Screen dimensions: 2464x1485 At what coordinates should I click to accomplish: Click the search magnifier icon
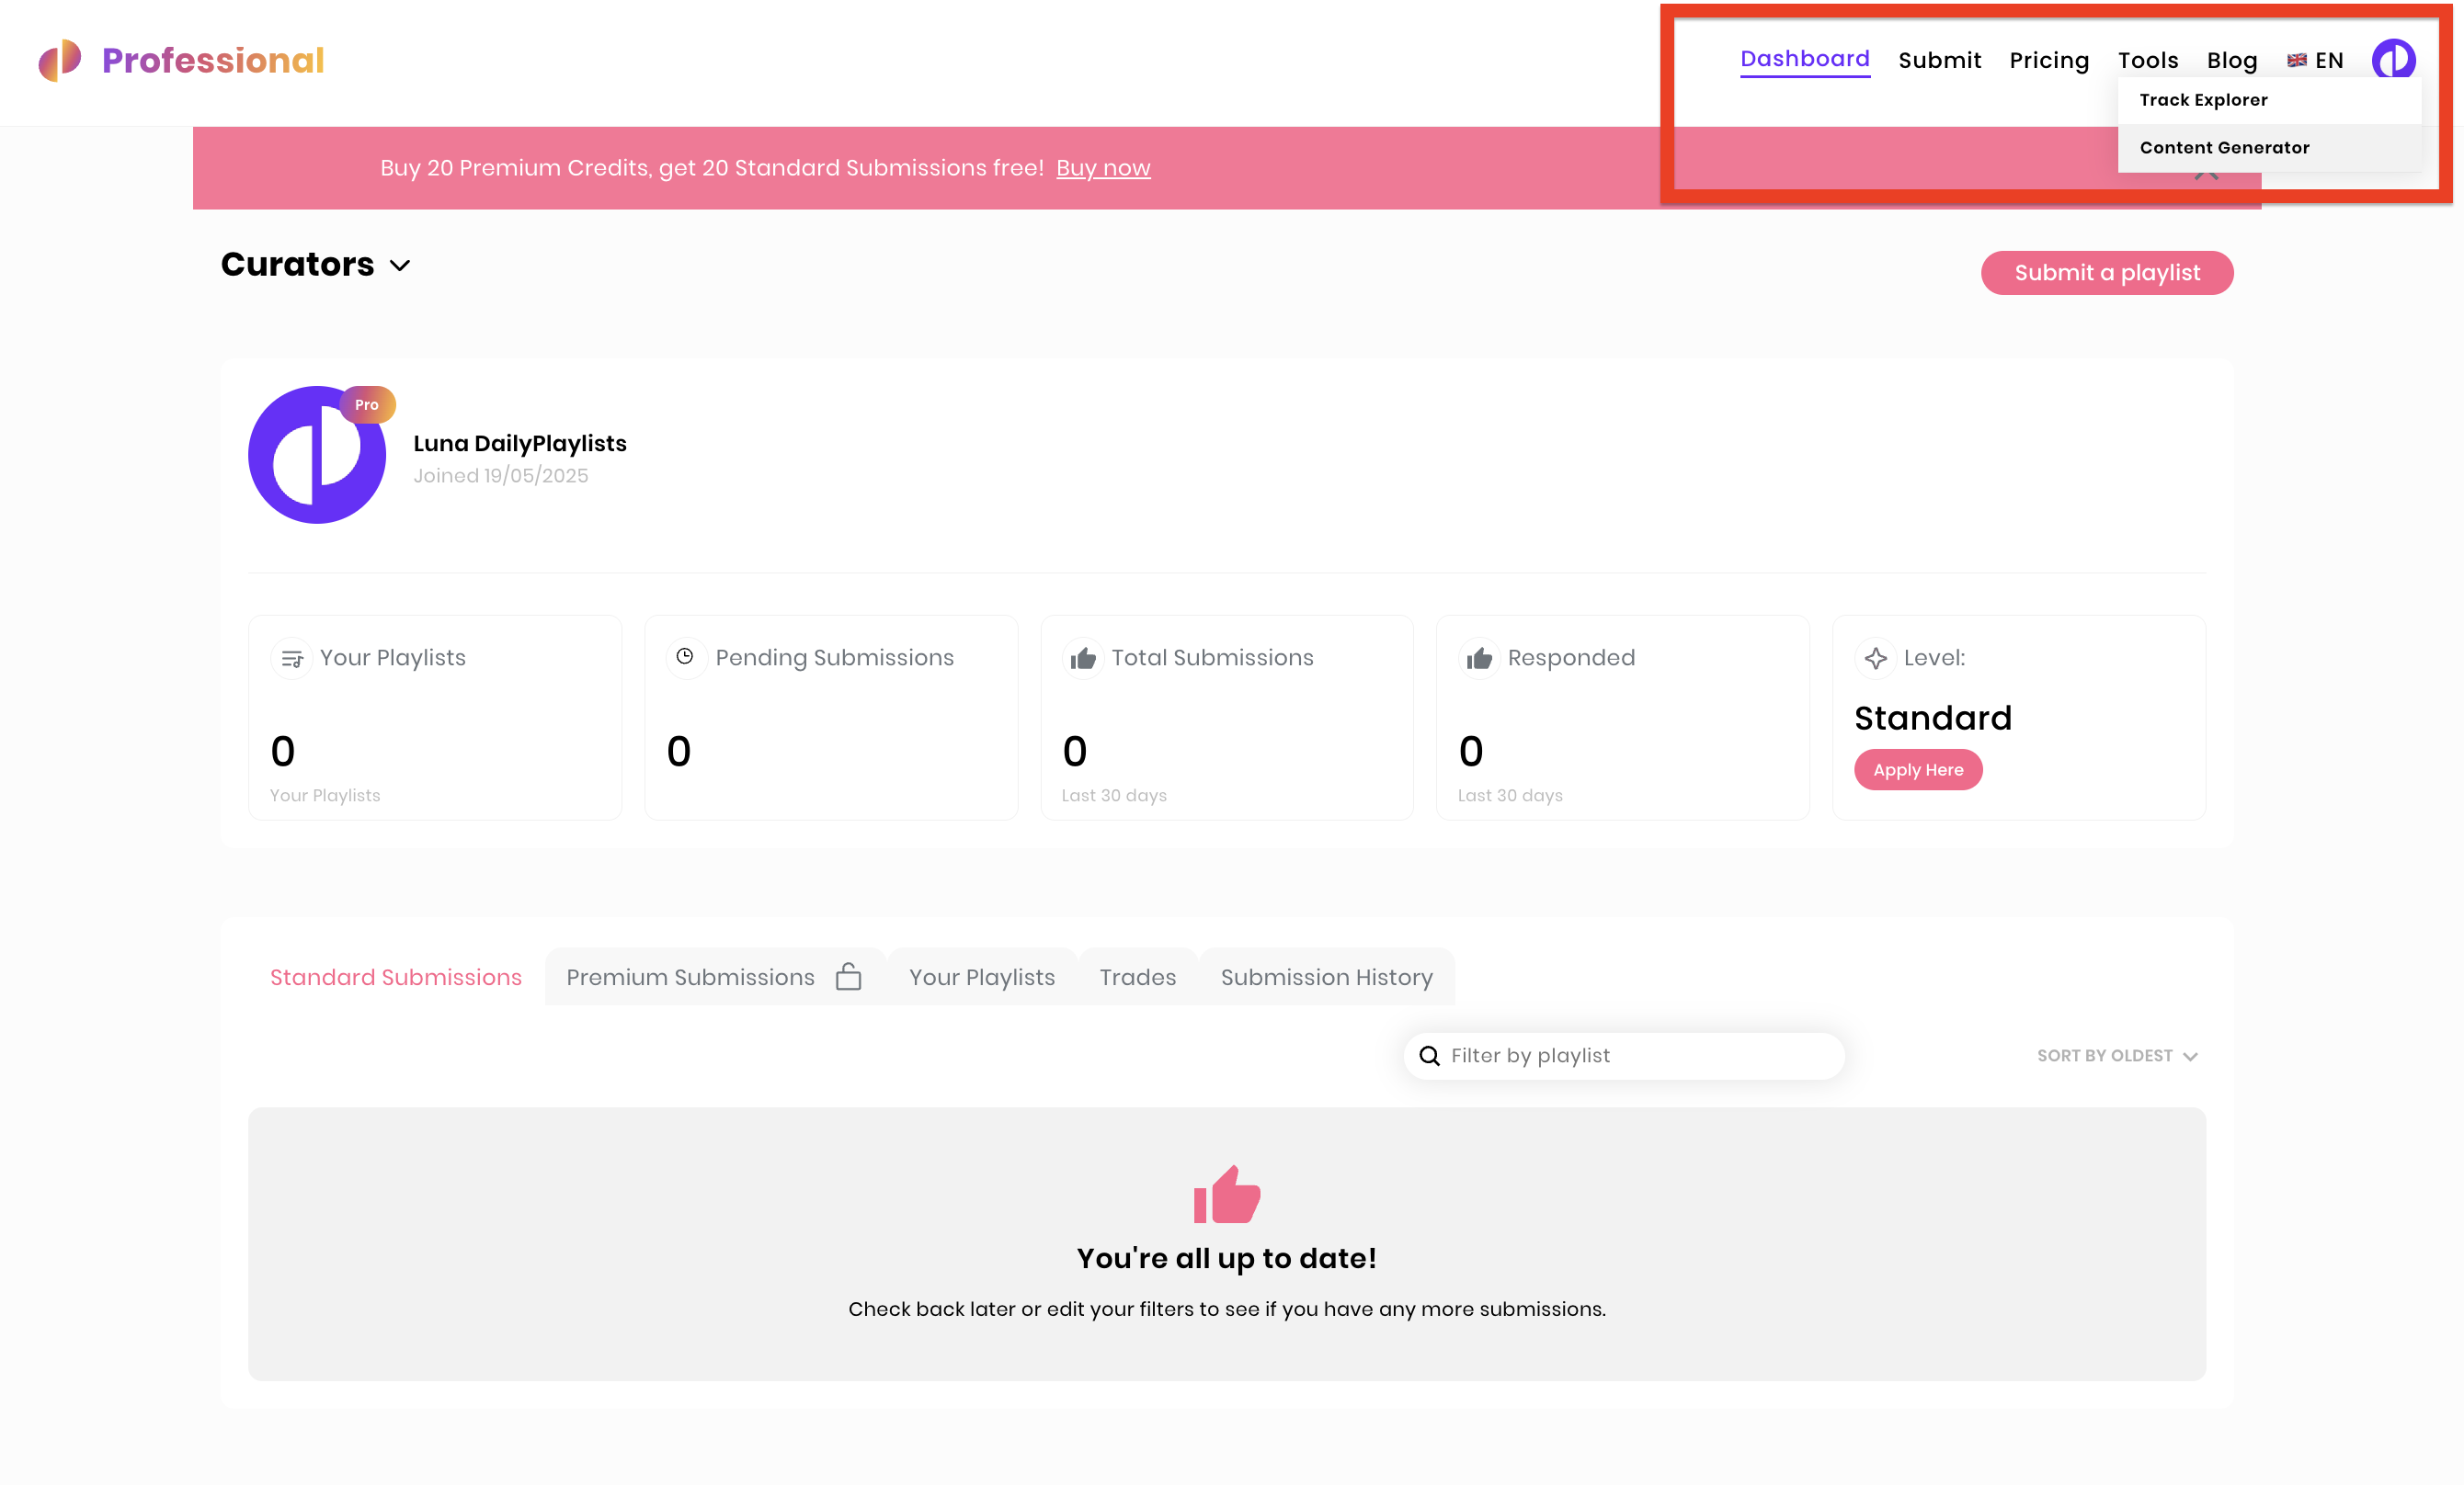coord(1429,1055)
